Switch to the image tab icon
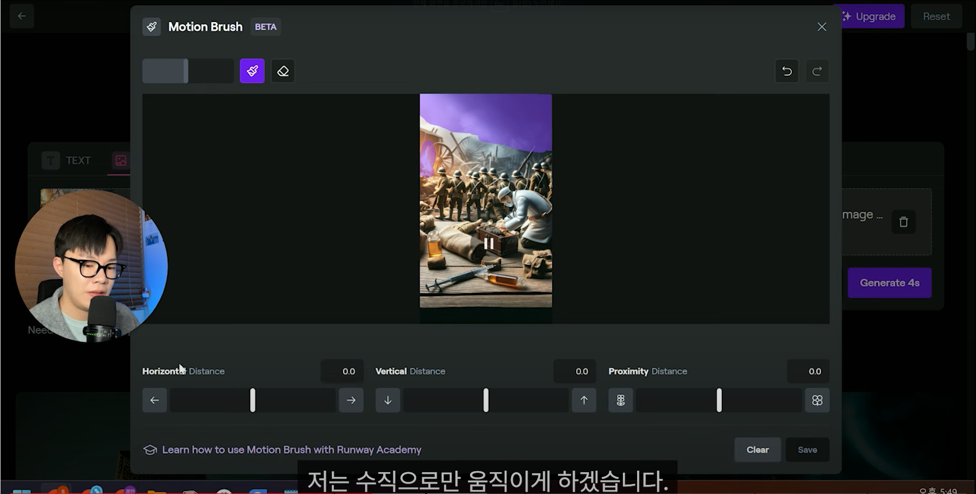This screenshot has width=976, height=494. click(121, 160)
